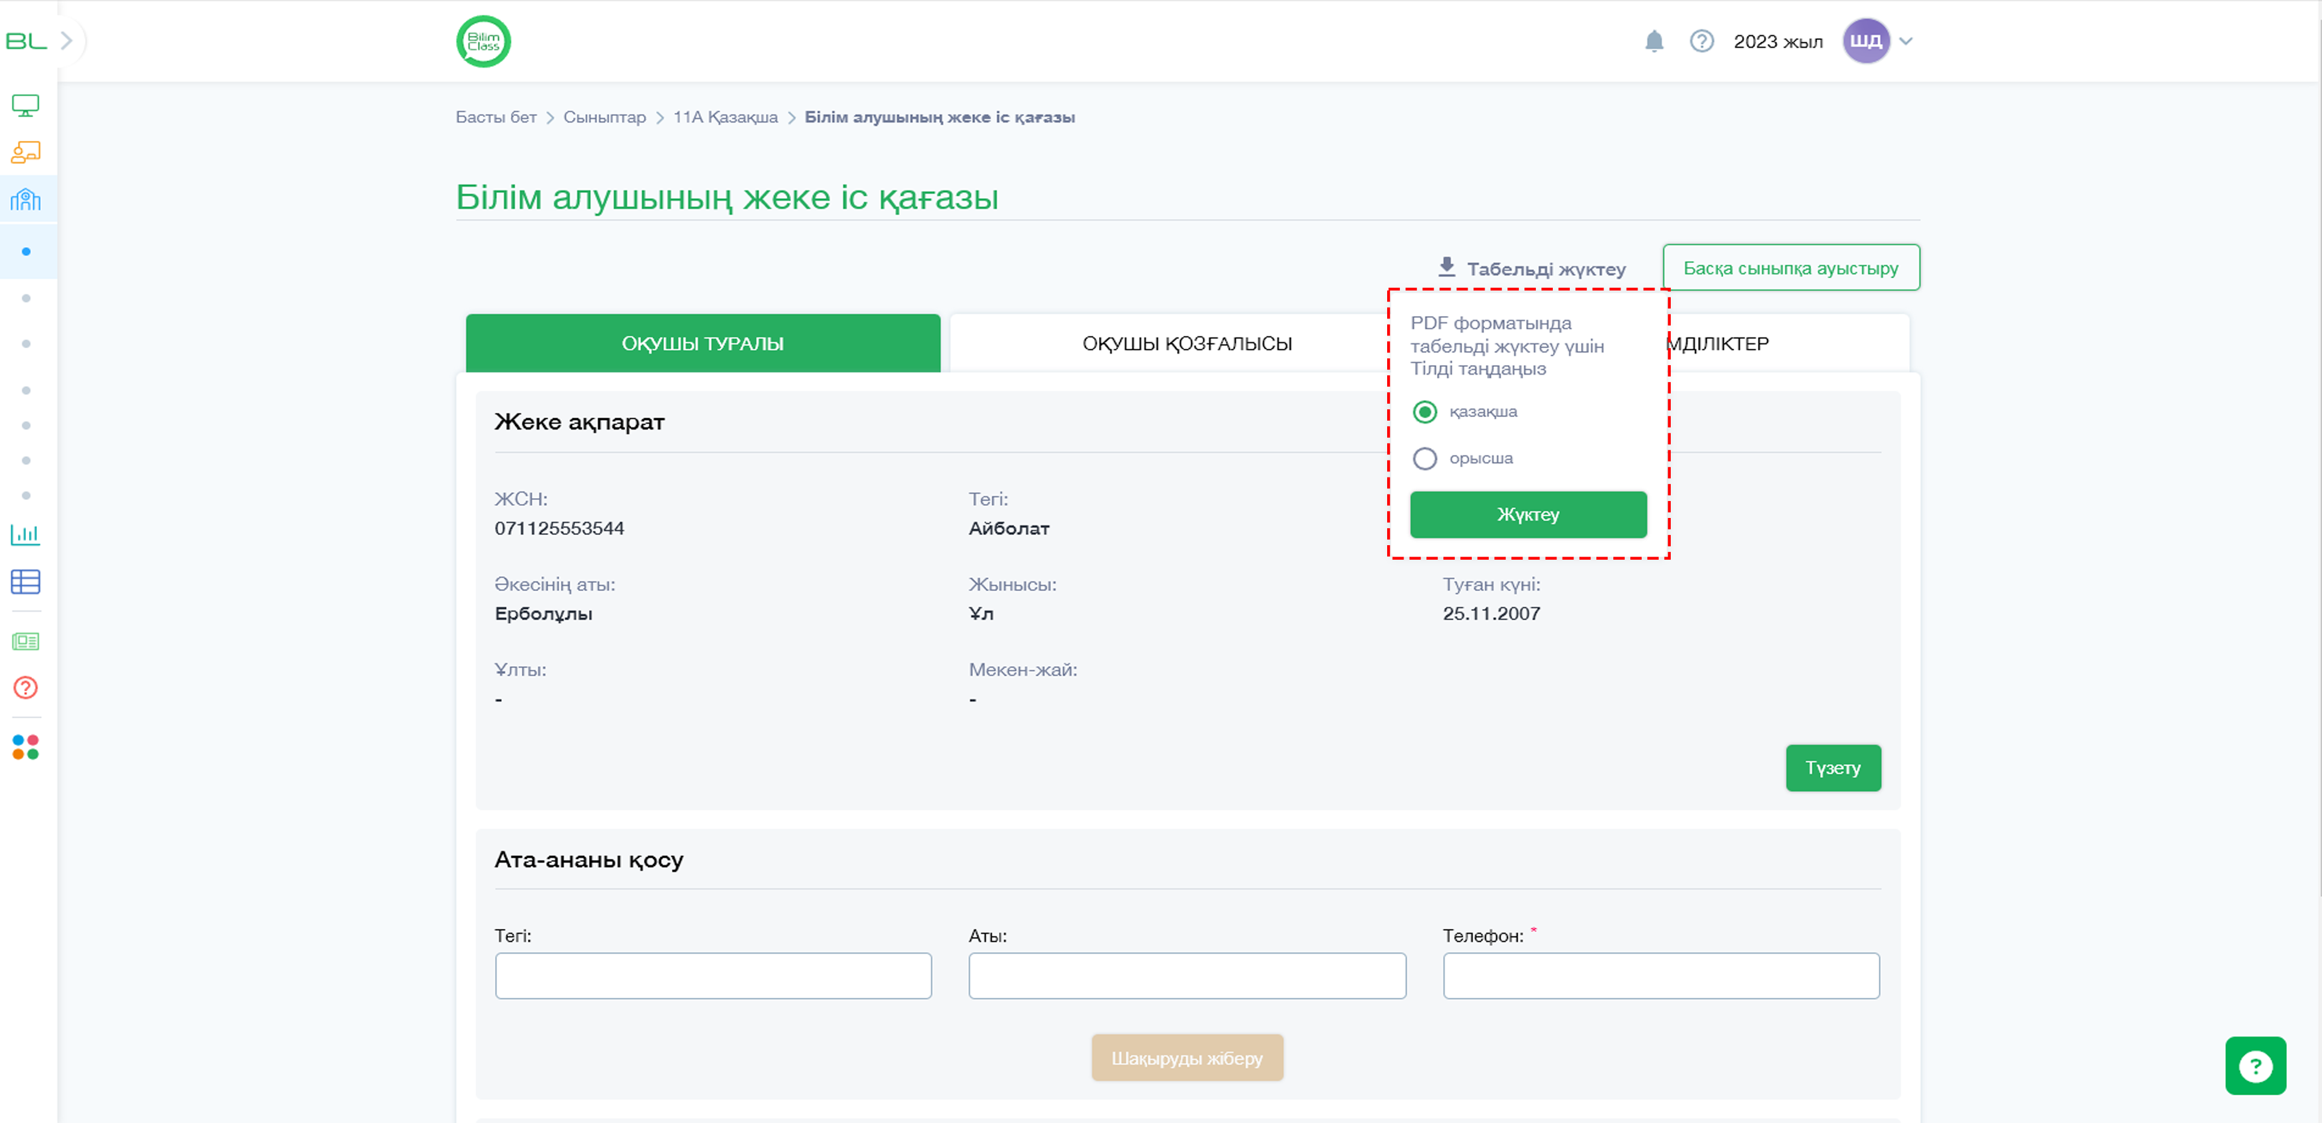Click the Телефон input field

pyautogui.click(x=1660, y=976)
